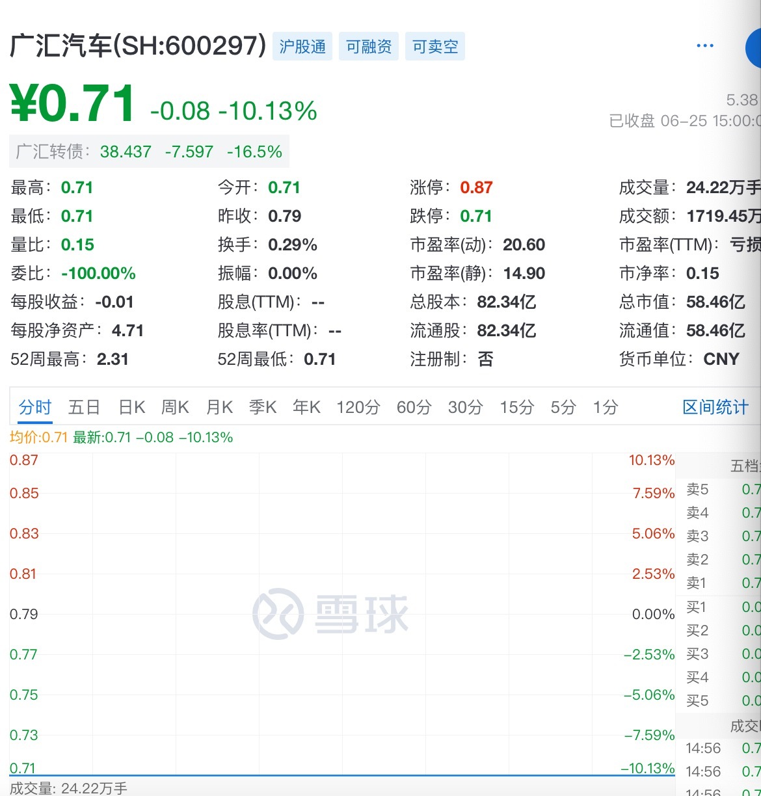The image size is (761, 796).
Task: Click the 0.87 price axis label
Action: [x=24, y=460]
